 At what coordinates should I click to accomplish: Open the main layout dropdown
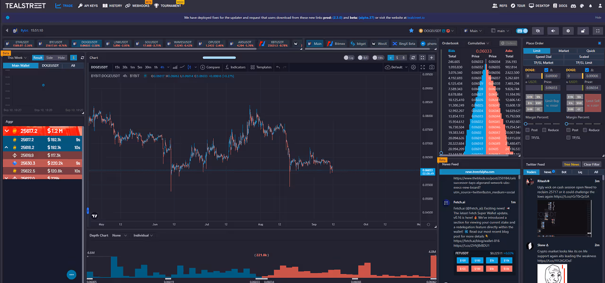(500, 31)
